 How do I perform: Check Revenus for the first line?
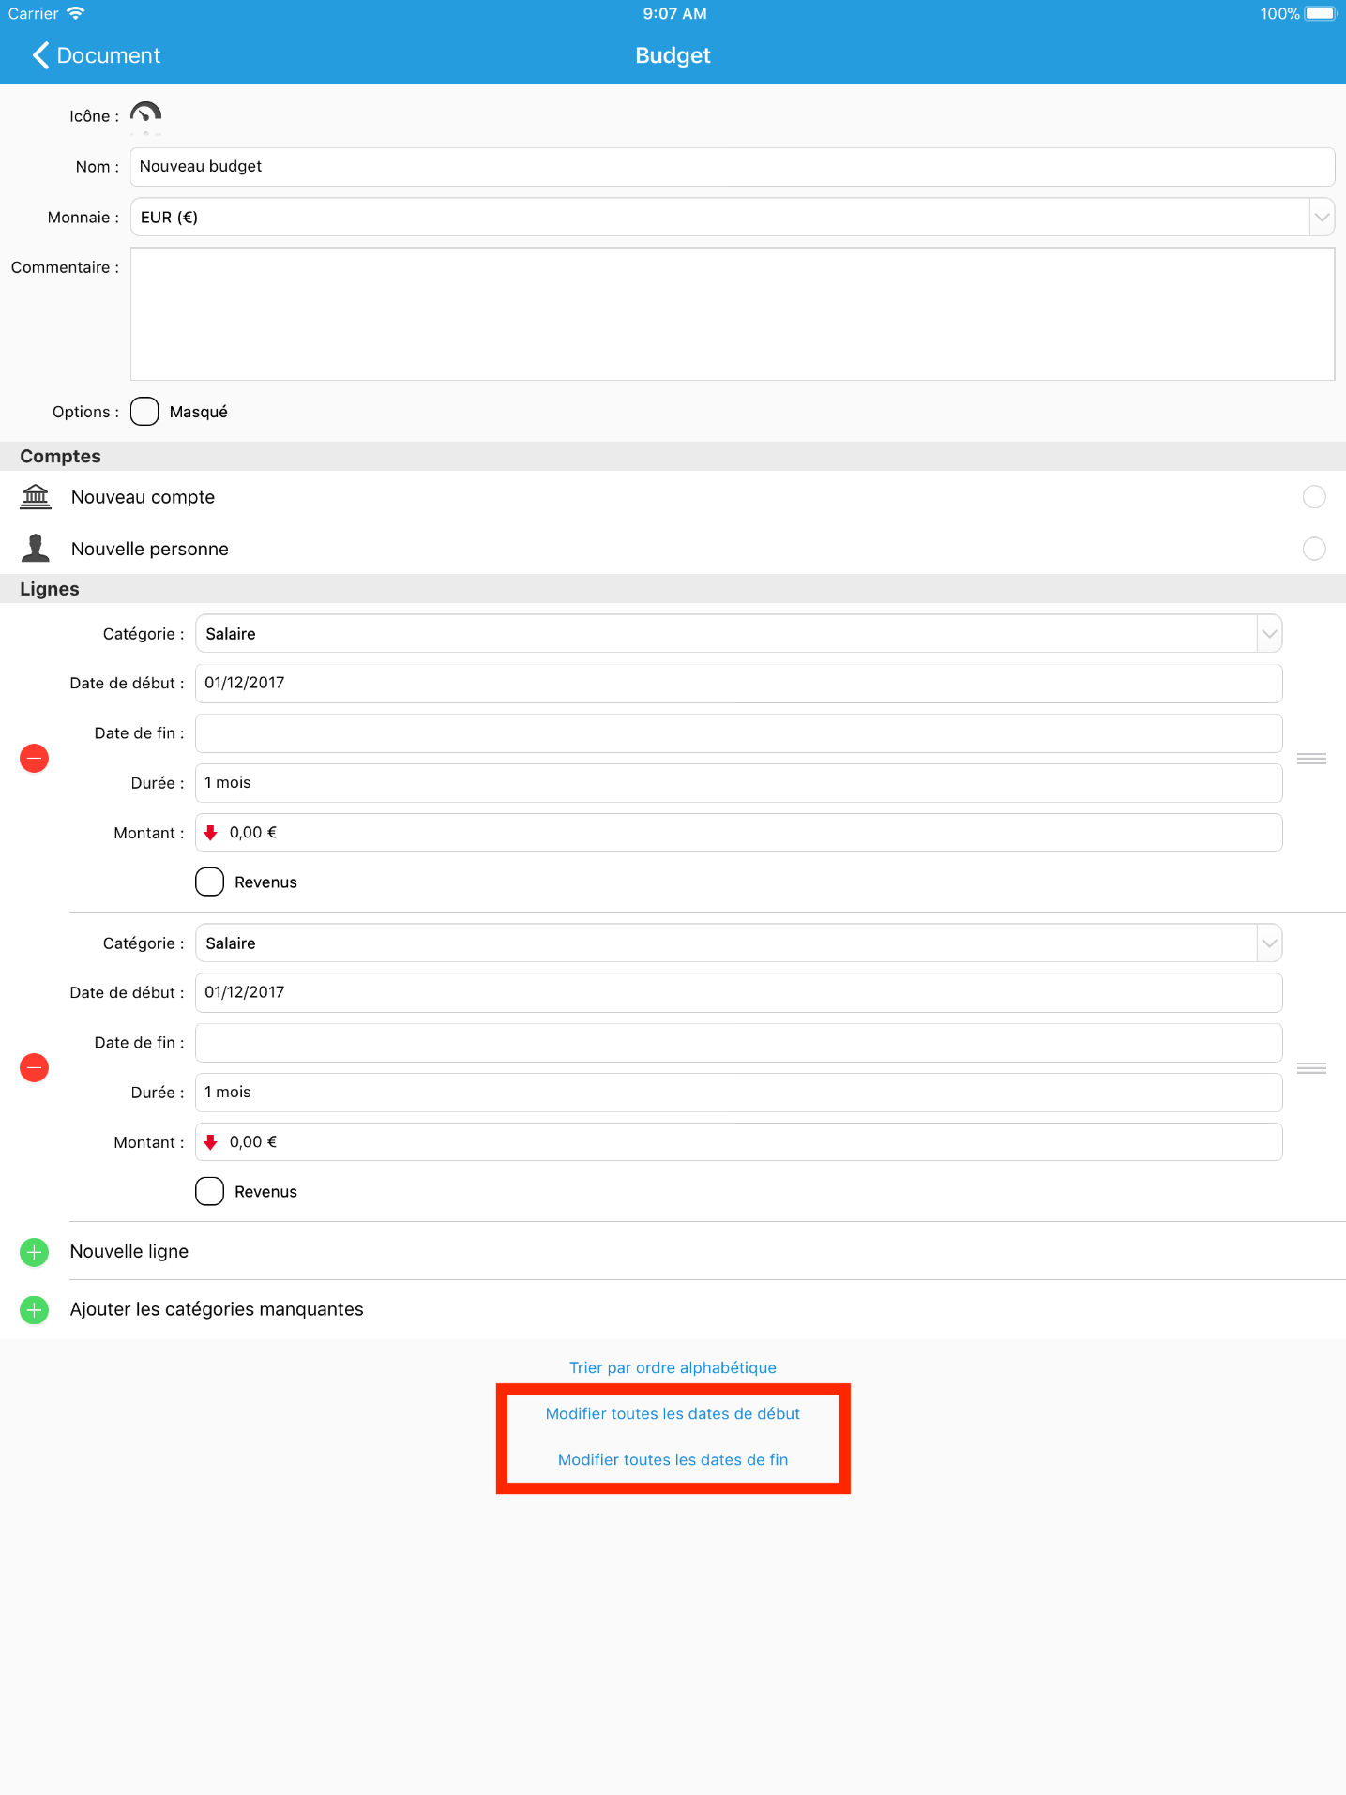(209, 882)
